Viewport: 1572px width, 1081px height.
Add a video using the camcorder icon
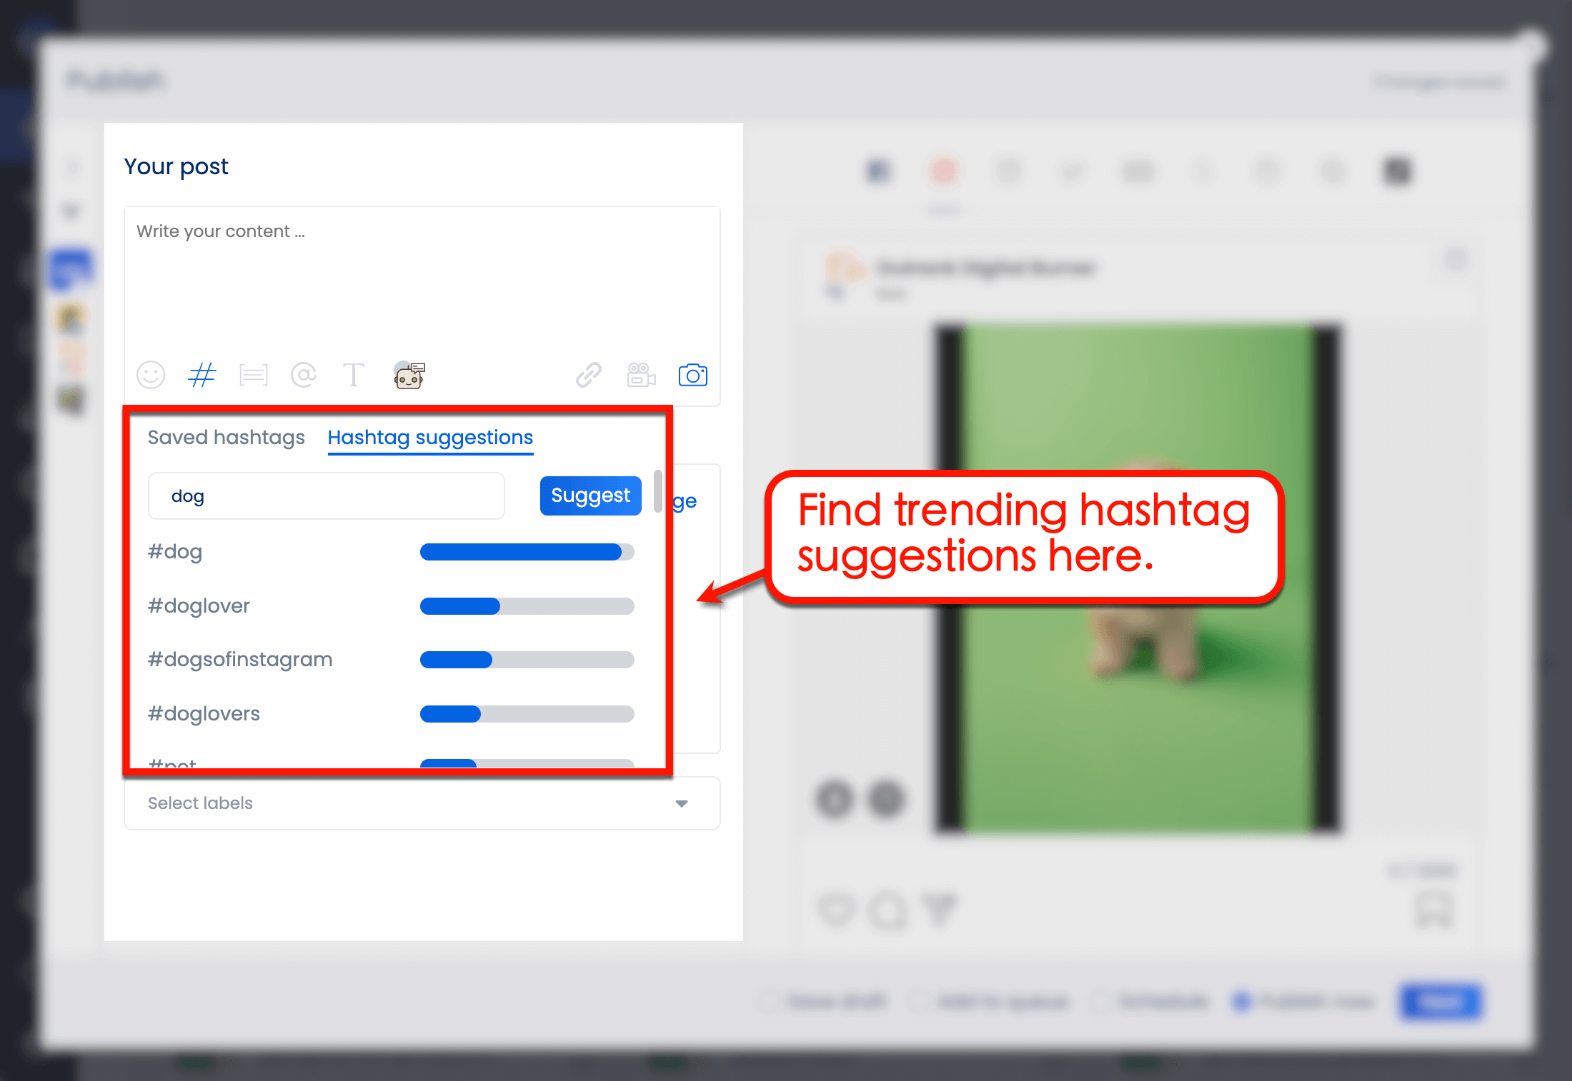(640, 374)
